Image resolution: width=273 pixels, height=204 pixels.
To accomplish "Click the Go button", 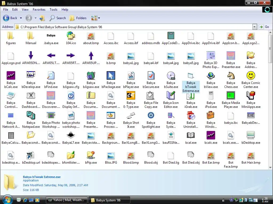I will point(264,27).
